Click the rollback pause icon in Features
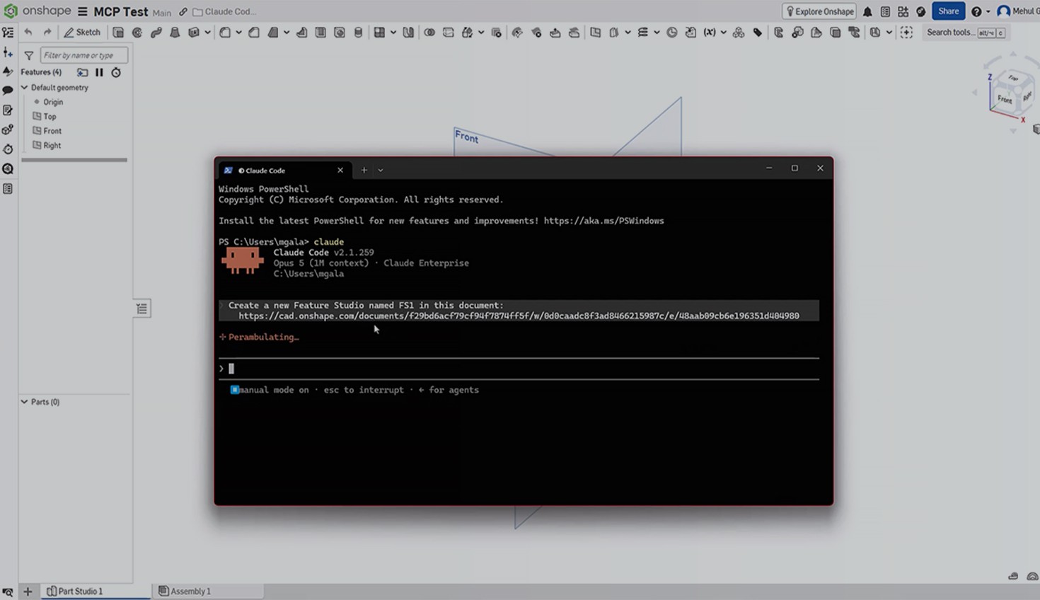 click(99, 72)
